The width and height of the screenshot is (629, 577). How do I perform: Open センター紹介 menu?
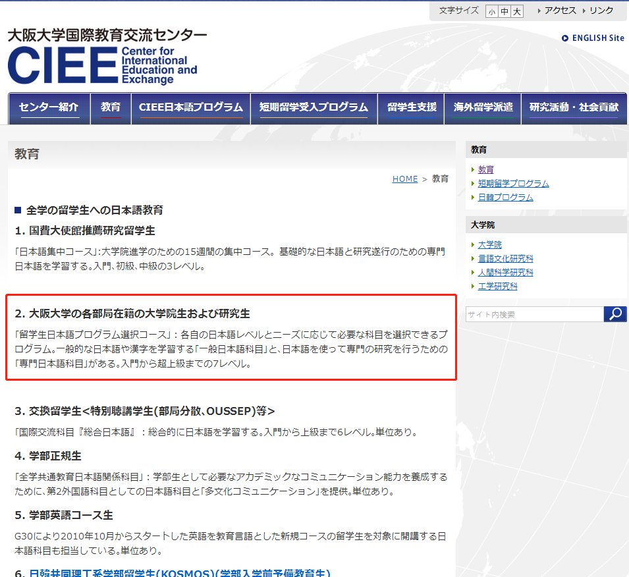49,108
